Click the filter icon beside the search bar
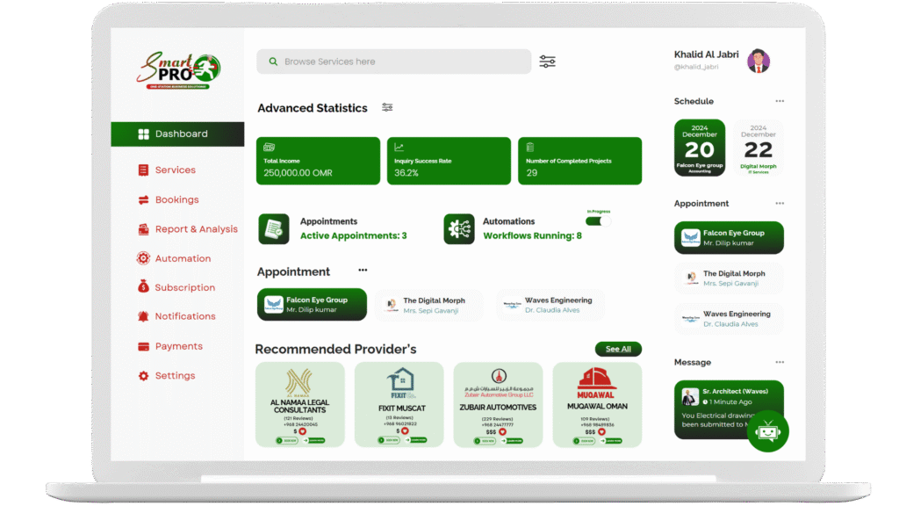The height and width of the screenshot is (506, 899). 547,61
